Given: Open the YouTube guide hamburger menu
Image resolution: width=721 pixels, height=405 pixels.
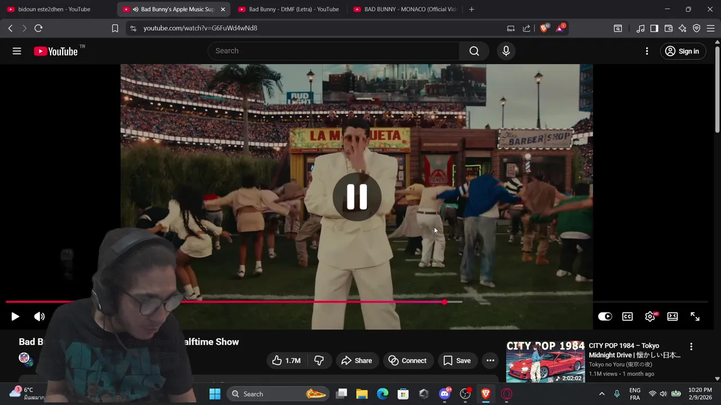Looking at the screenshot, I should pos(17,51).
